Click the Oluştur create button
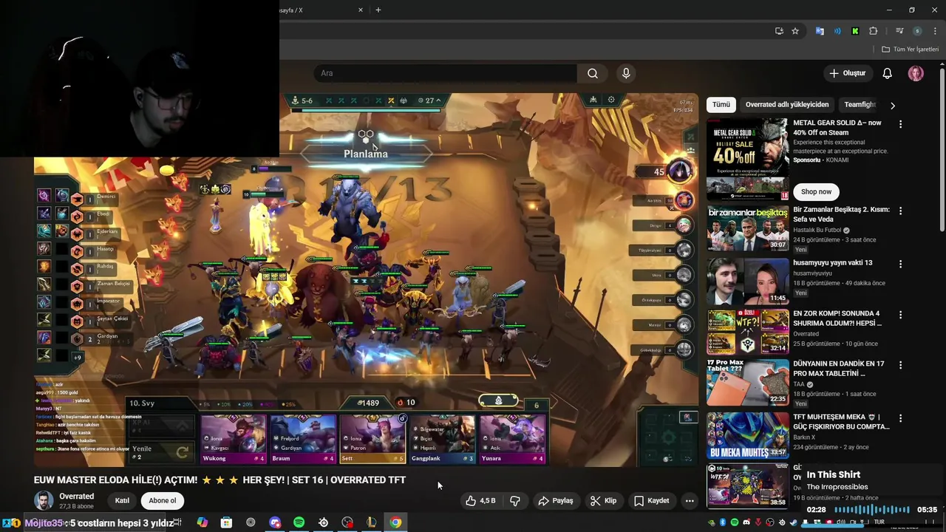This screenshot has height=532, width=946. click(847, 73)
